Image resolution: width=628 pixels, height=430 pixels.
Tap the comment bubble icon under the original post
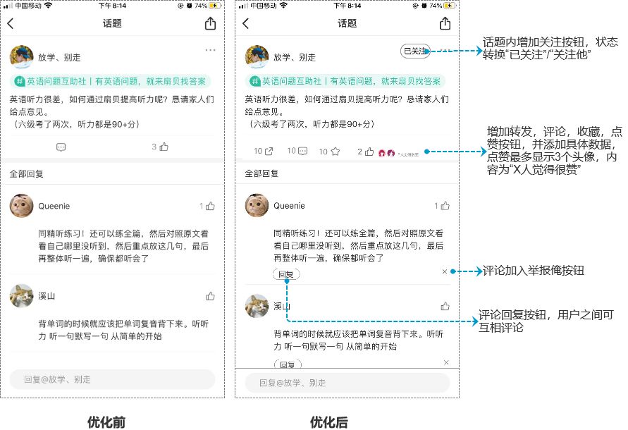point(60,147)
